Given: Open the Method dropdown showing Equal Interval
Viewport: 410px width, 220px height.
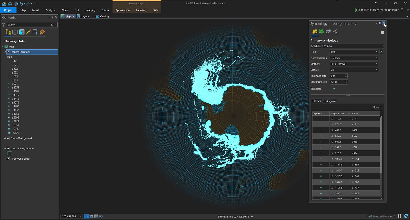Looking at the screenshot, I should (354, 64).
